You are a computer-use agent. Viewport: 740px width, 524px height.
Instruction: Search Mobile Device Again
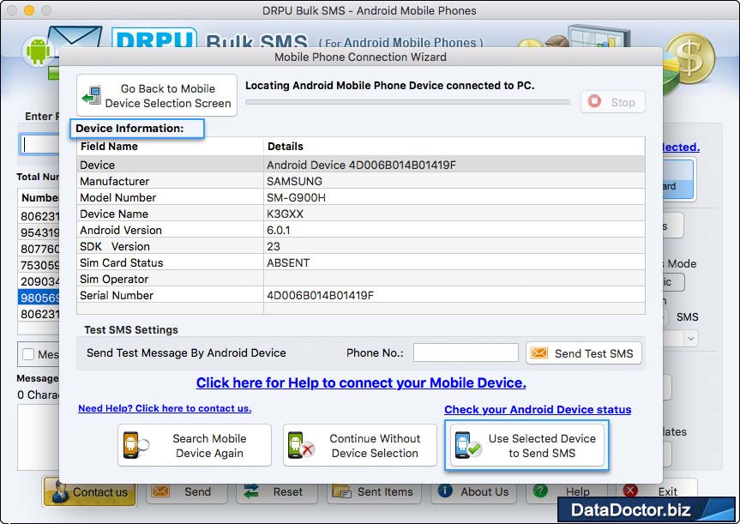click(195, 445)
